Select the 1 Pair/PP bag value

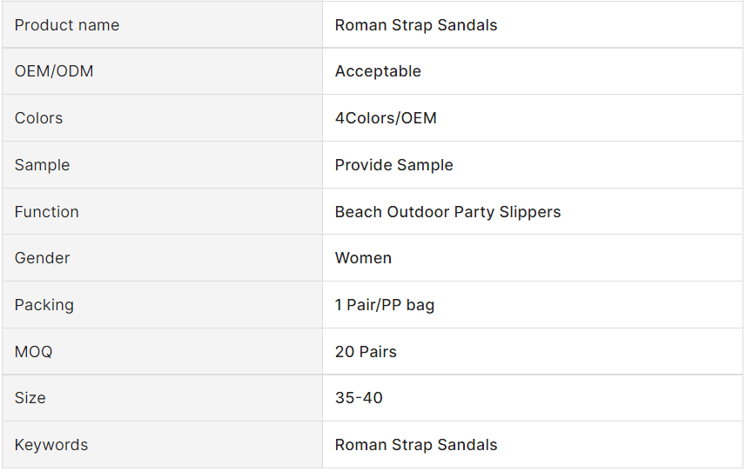click(385, 305)
